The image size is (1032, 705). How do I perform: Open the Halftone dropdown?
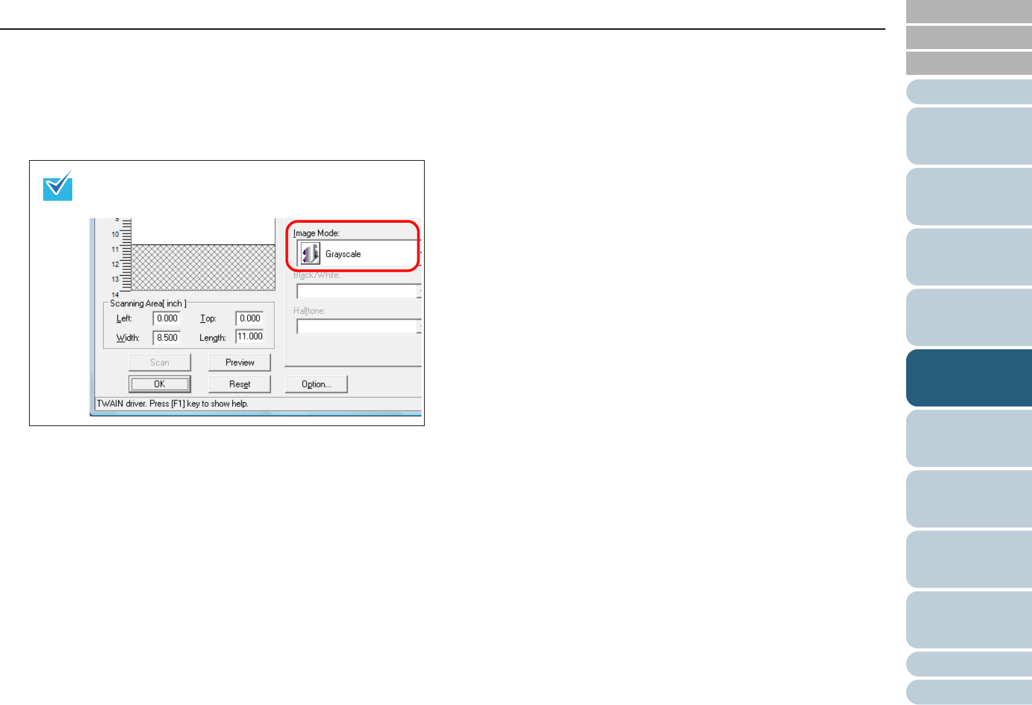point(359,327)
